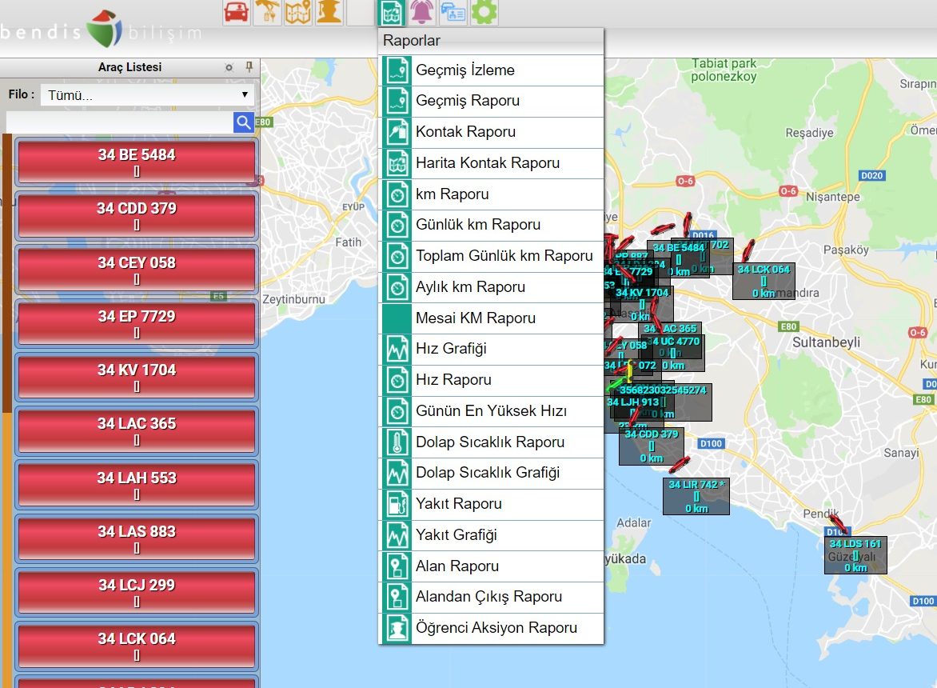937x688 pixels.
Task: Click the chart icon beside Dolap Sıcaklık Grafiği
Action: tap(397, 473)
